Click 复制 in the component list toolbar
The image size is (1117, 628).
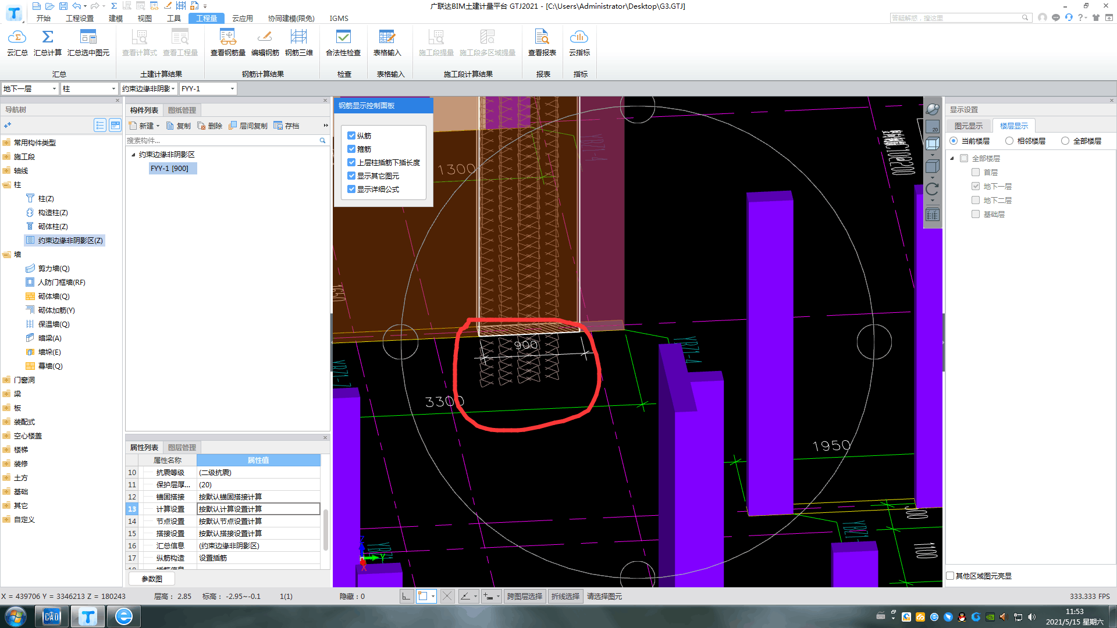point(179,126)
